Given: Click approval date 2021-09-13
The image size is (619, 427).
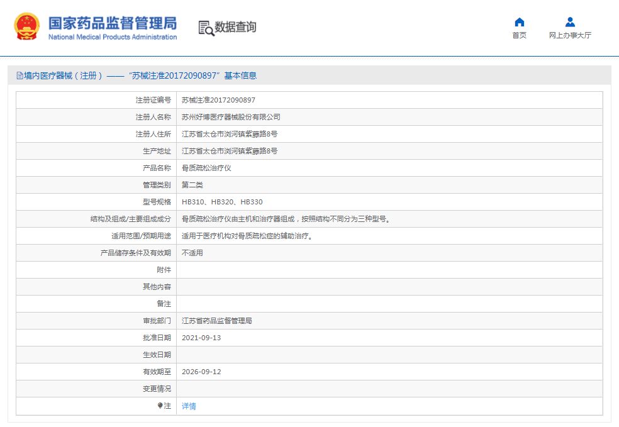Looking at the screenshot, I should click(201, 338).
